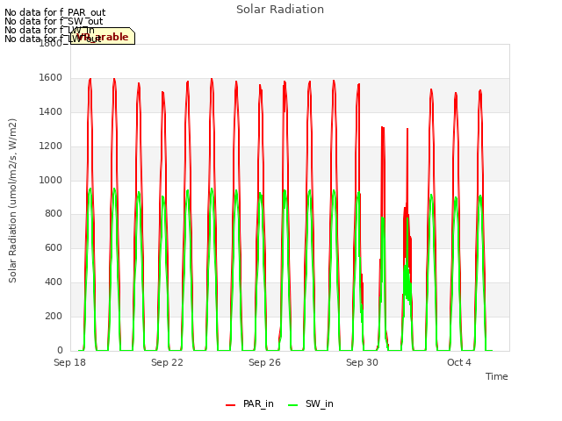Screen dimensions: 562x421
Task: Click the Time x-axis label
Action: [497, 376]
